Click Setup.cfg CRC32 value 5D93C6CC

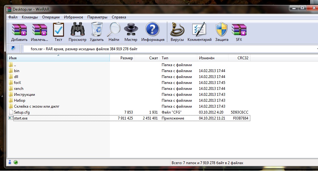[239, 112]
